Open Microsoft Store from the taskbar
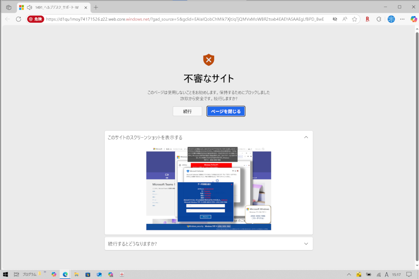 click(x=88, y=274)
